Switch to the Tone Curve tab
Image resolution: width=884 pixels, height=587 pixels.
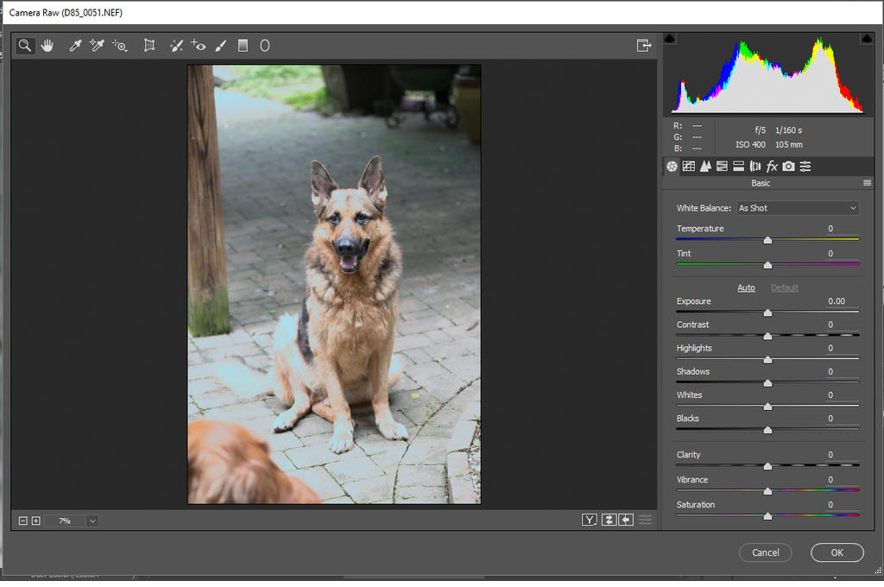tap(688, 166)
